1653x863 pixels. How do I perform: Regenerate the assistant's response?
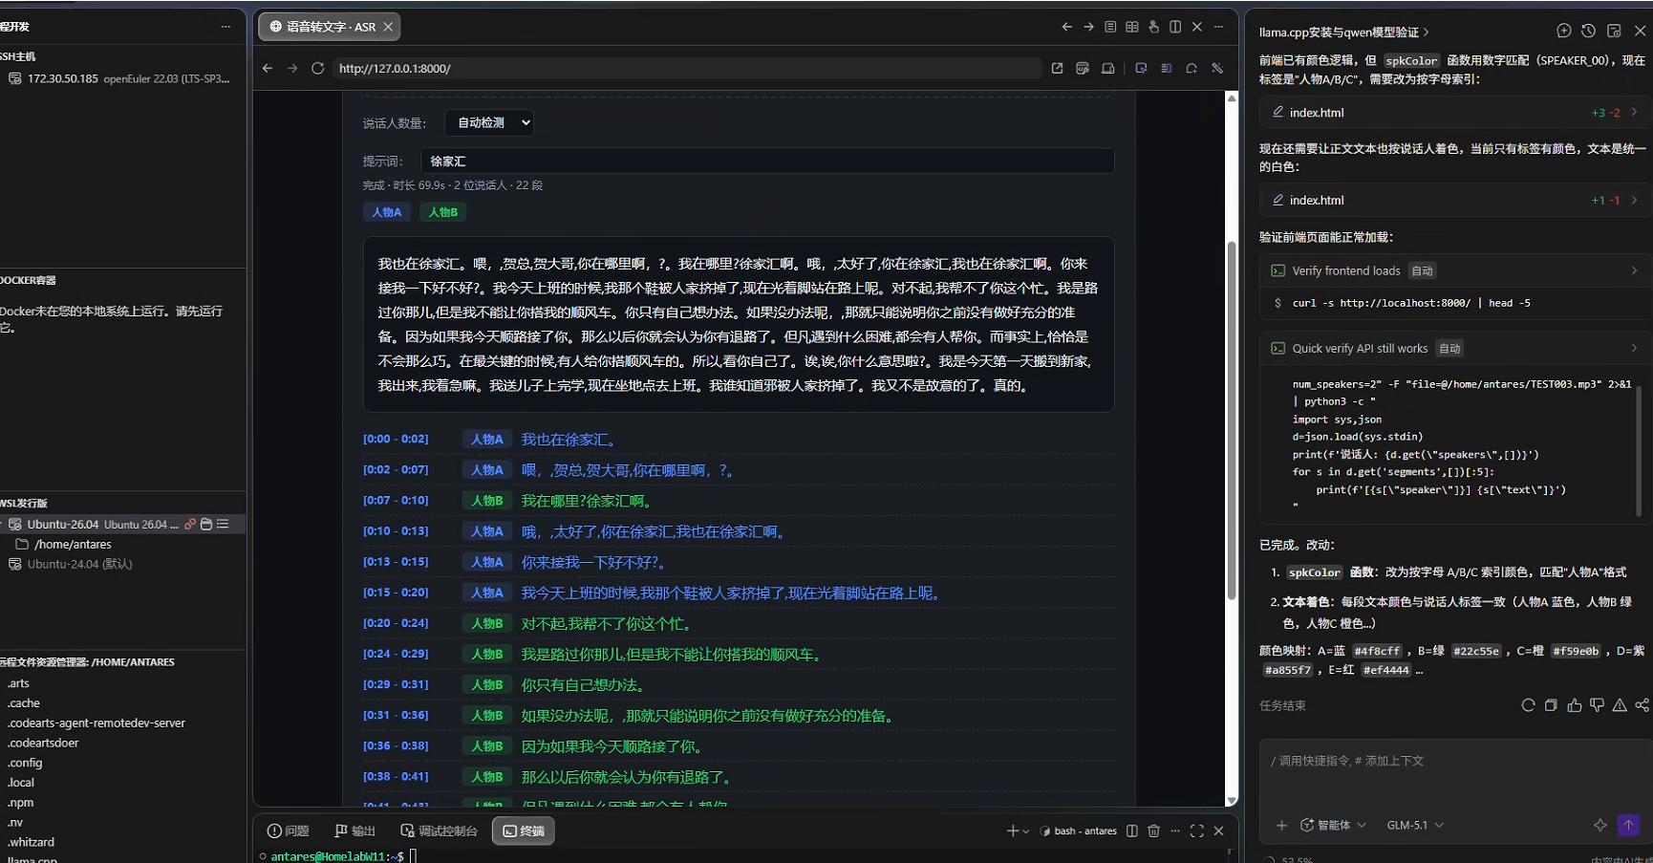1528,705
